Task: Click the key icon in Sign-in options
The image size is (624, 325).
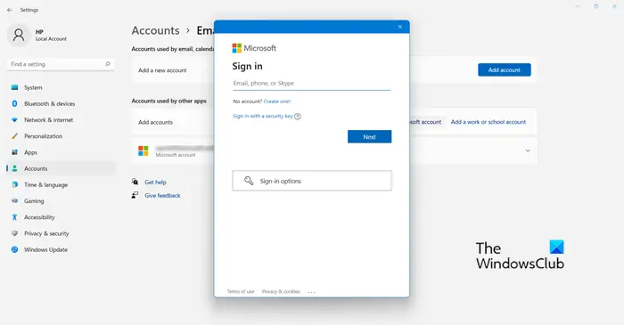Action: tap(249, 181)
